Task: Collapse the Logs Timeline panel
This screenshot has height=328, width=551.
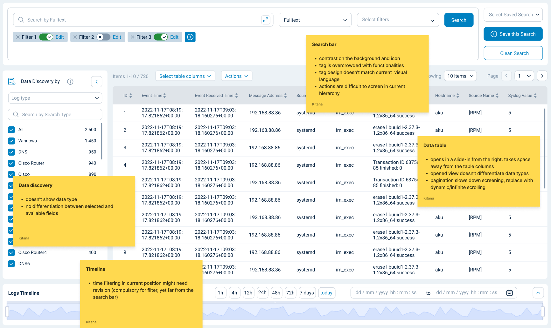Action: click(538, 293)
